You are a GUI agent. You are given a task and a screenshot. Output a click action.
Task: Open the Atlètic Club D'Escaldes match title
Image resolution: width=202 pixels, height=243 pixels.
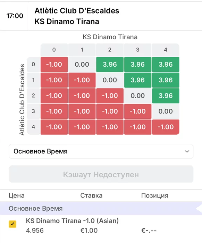77,11
